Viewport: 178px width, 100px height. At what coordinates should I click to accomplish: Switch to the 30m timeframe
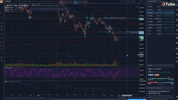30,1
